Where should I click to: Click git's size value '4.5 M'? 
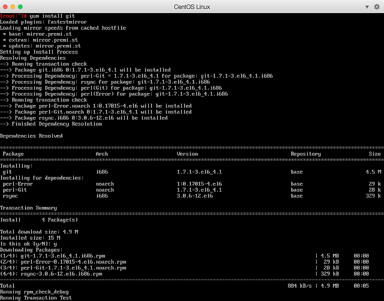coord(373,172)
